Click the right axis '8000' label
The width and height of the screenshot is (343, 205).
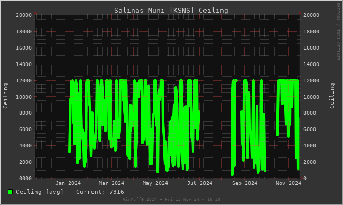point(310,113)
